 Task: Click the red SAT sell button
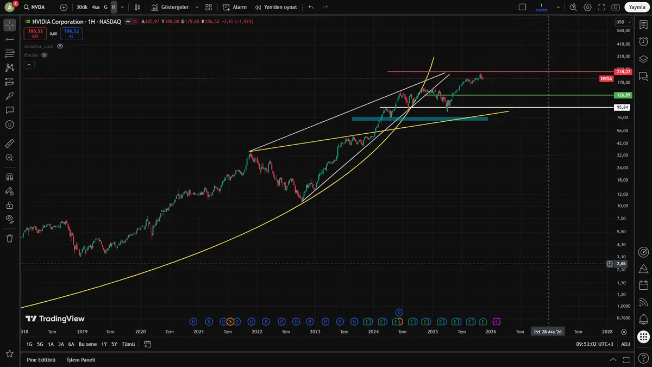point(35,33)
